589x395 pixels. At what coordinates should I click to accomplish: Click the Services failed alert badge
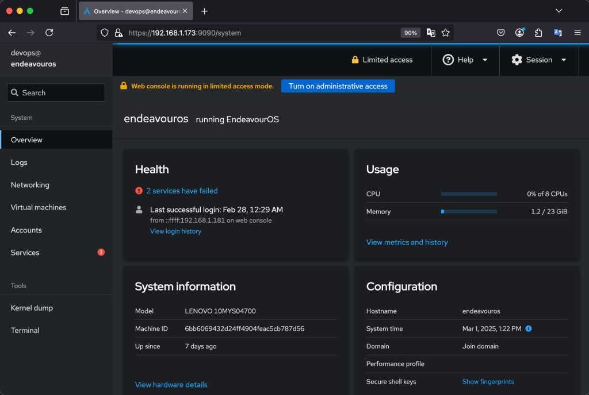101,252
